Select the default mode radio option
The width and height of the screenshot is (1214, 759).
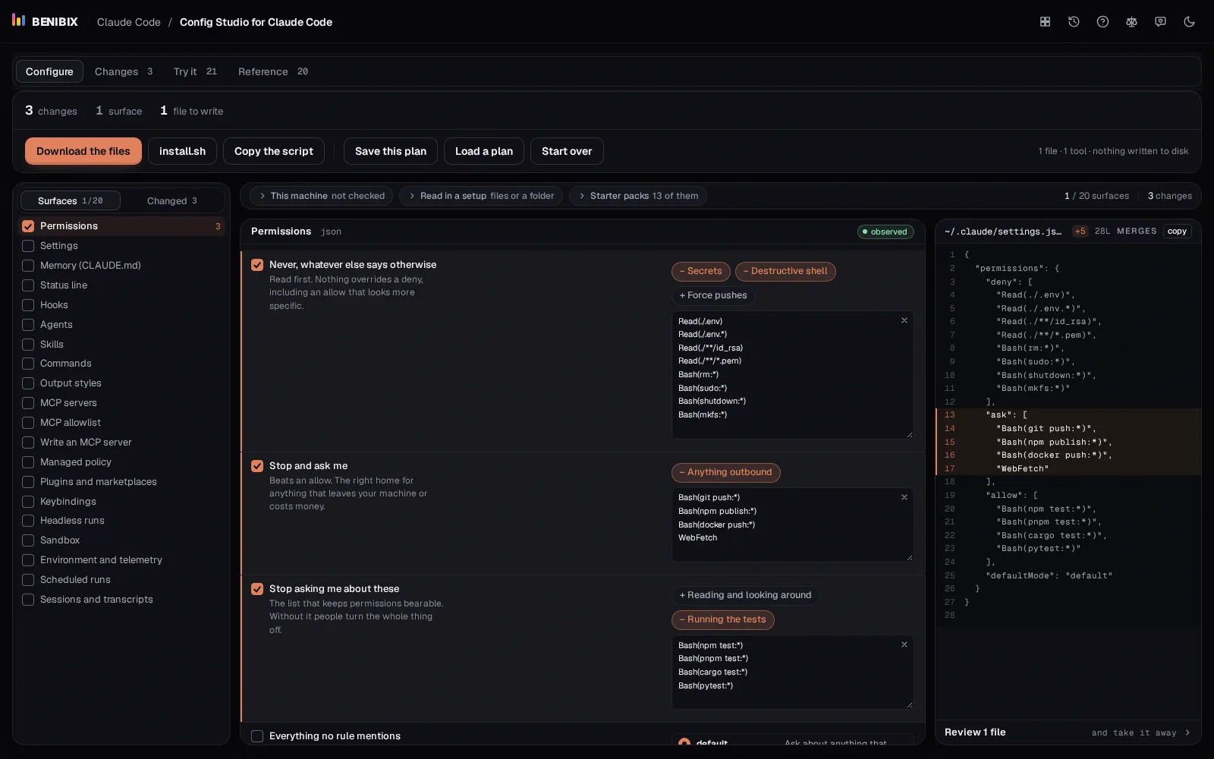pos(684,743)
